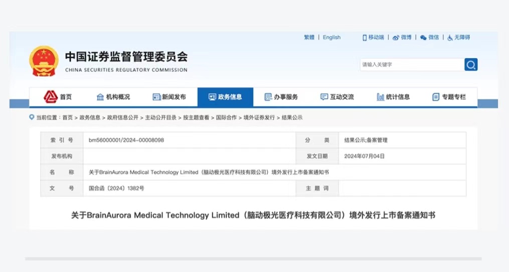Open the 统计信息 navigation tab
The image size is (509, 272).
[x=393, y=97]
